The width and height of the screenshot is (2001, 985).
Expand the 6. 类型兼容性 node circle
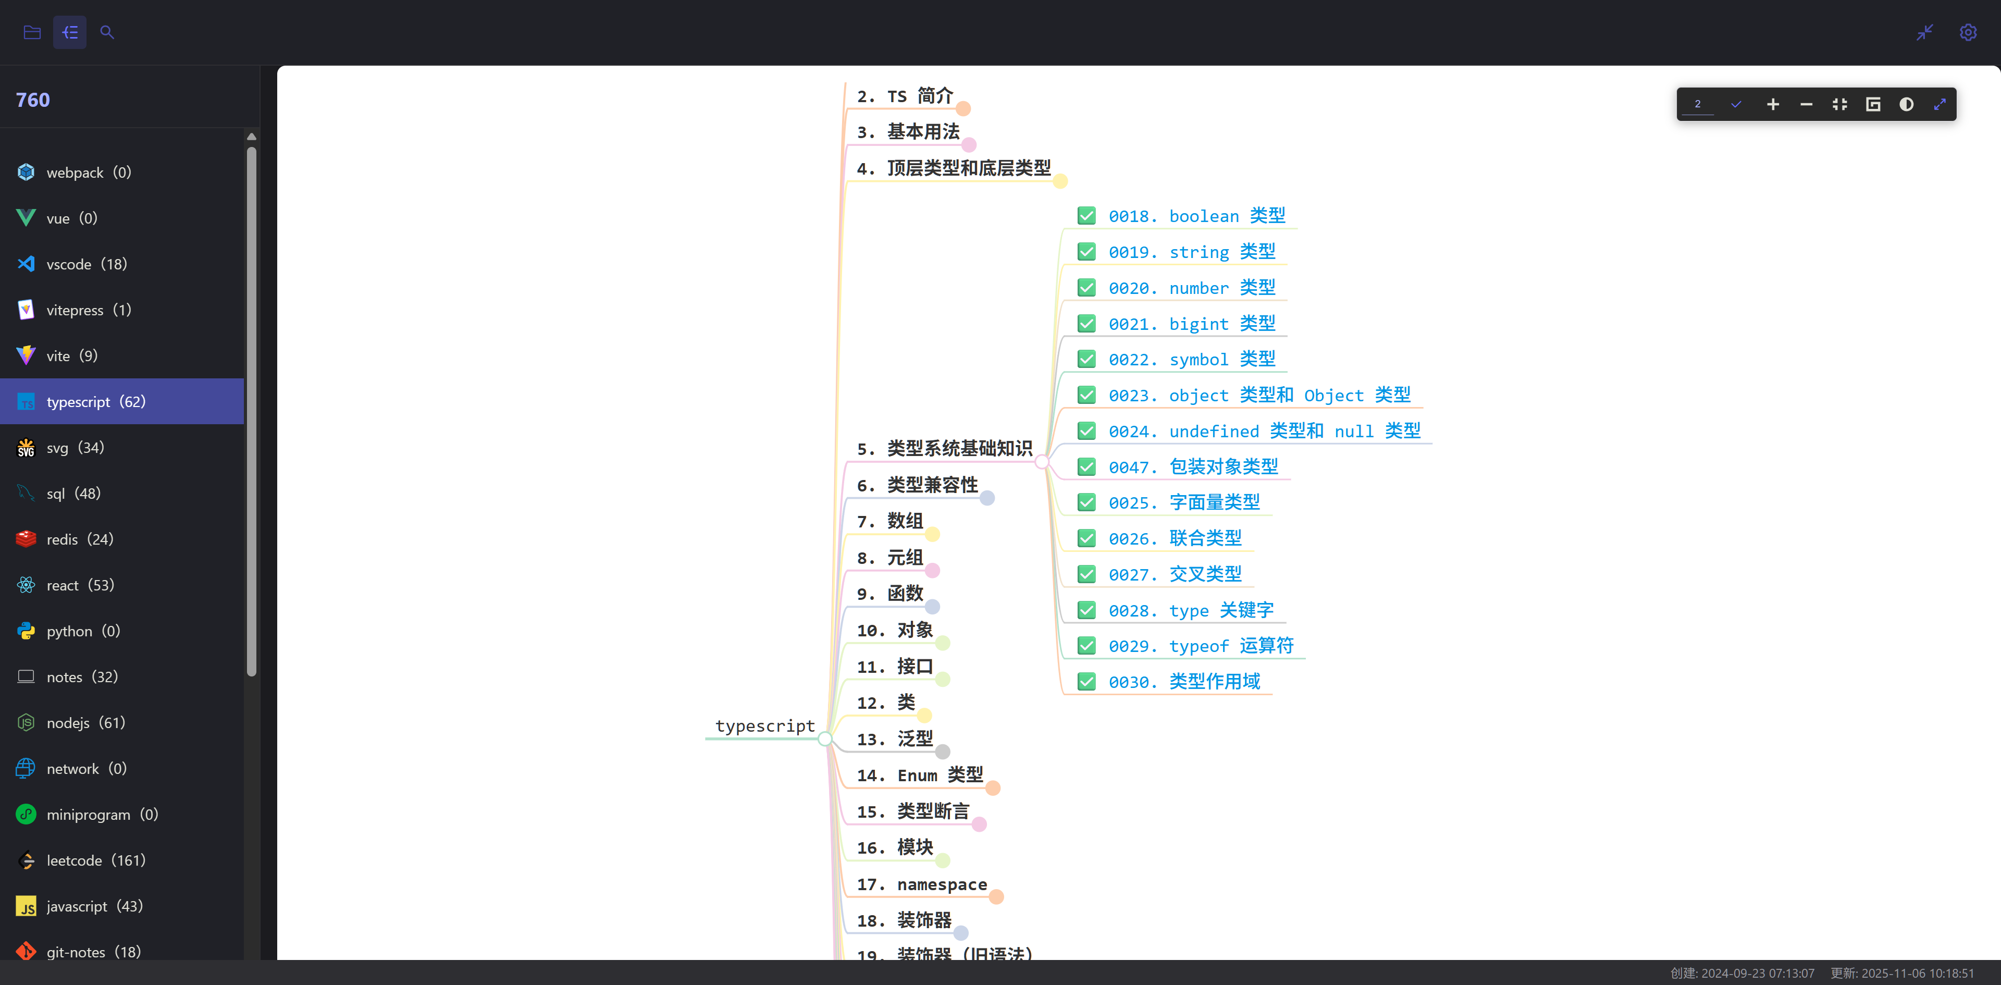pos(986,498)
